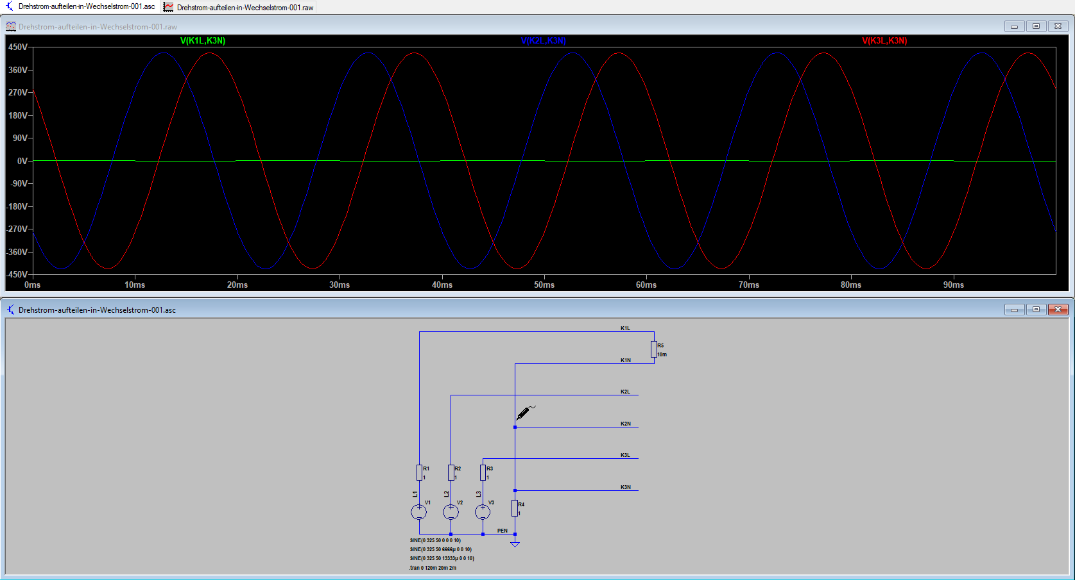The image size is (1075, 580).
Task: Click the L1 label beside source V1
Action: tap(415, 493)
